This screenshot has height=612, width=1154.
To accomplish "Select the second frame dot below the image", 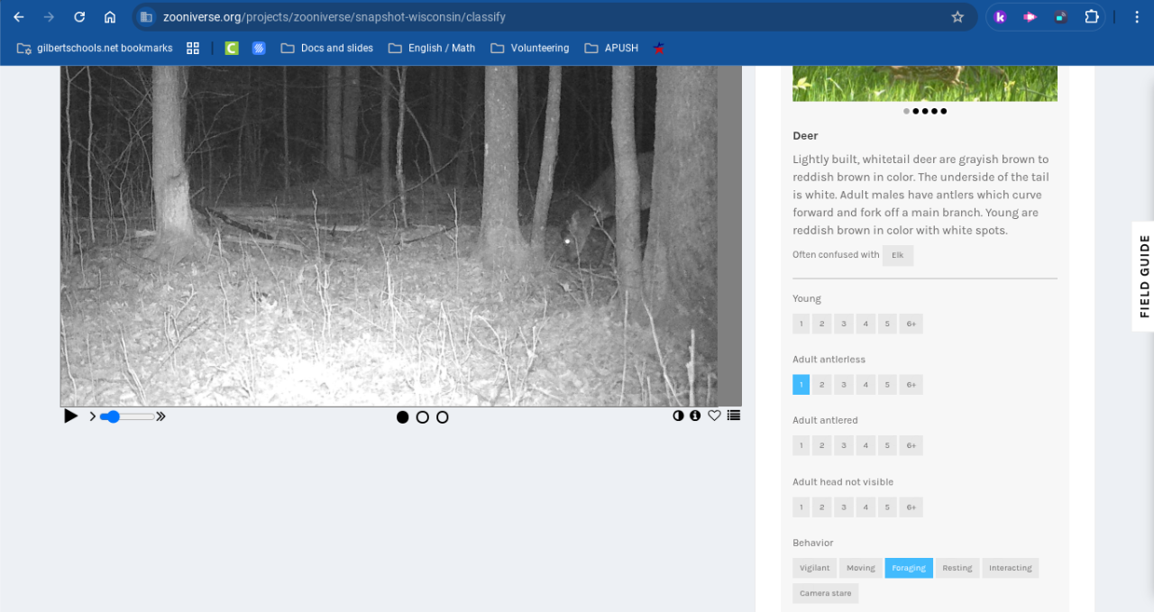I will [x=423, y=417].
